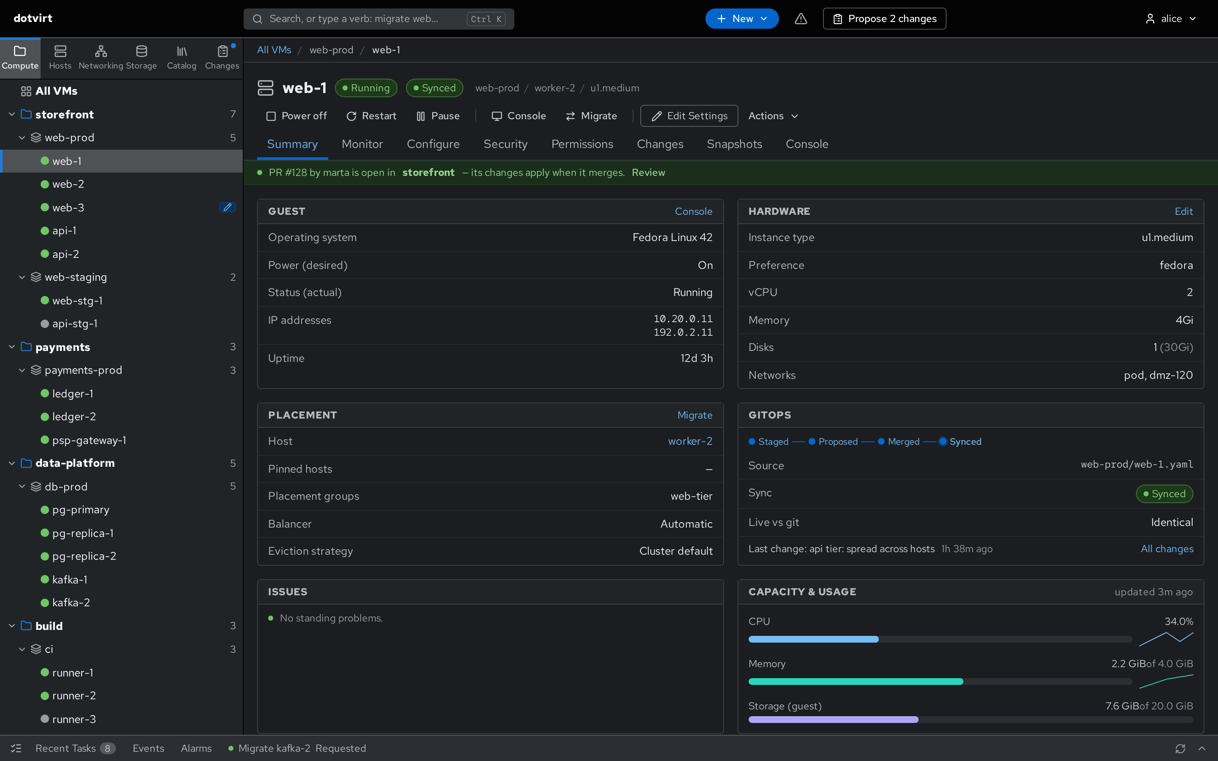Image resolution: width=1218 pixels, height=761 pixels.
Task: Open the New dropdown button
Action: point(742,19)
